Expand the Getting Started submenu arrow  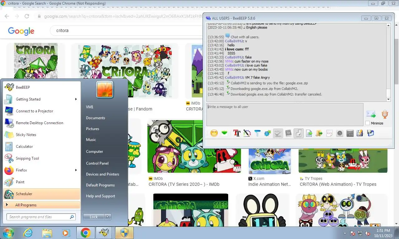[x=76, y=99]
